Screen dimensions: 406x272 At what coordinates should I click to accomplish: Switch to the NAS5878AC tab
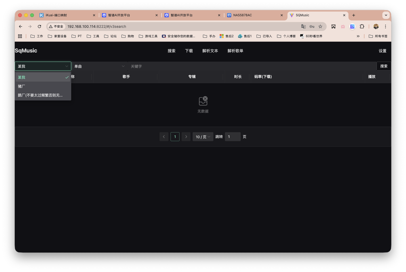click(x=252, y=15)
